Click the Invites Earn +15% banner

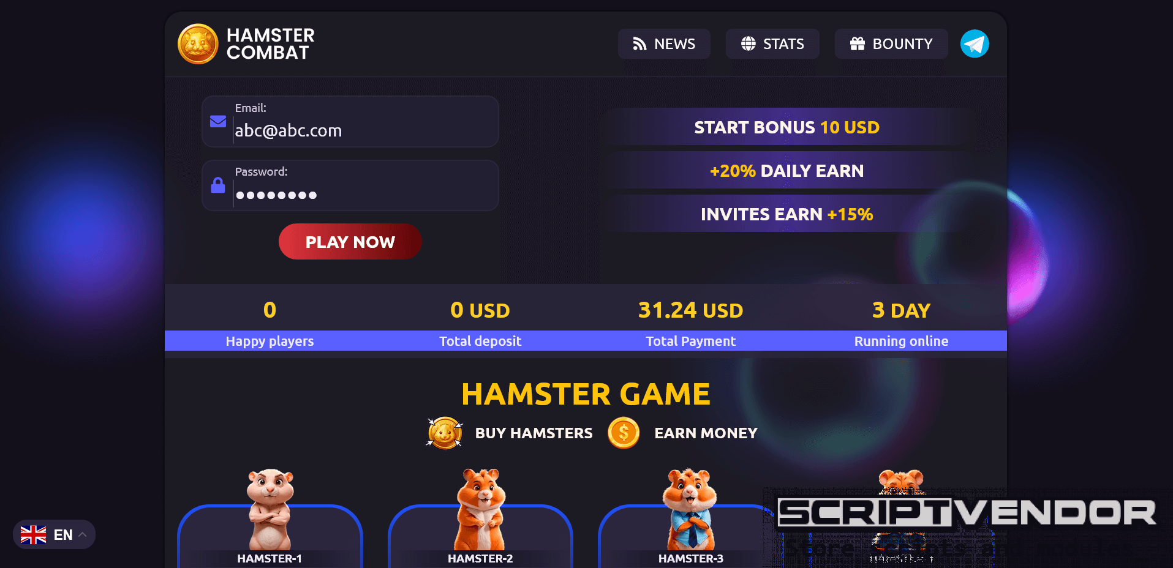click(787, 214)
